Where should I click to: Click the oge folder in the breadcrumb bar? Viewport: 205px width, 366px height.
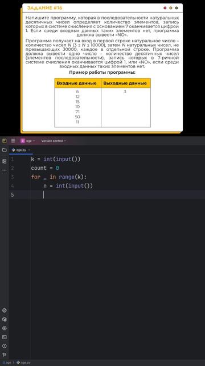tap(7, 363)
